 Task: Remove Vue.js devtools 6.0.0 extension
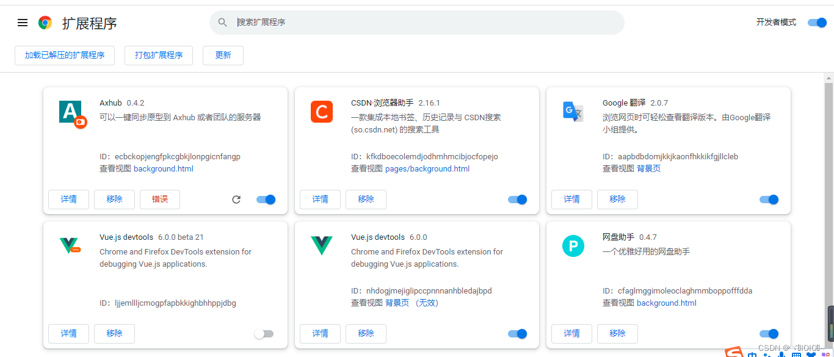[366, 334]
